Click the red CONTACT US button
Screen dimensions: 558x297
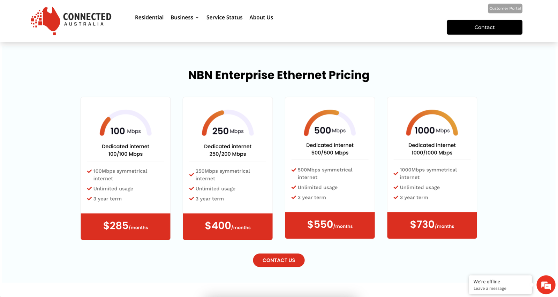pos(279,260)
